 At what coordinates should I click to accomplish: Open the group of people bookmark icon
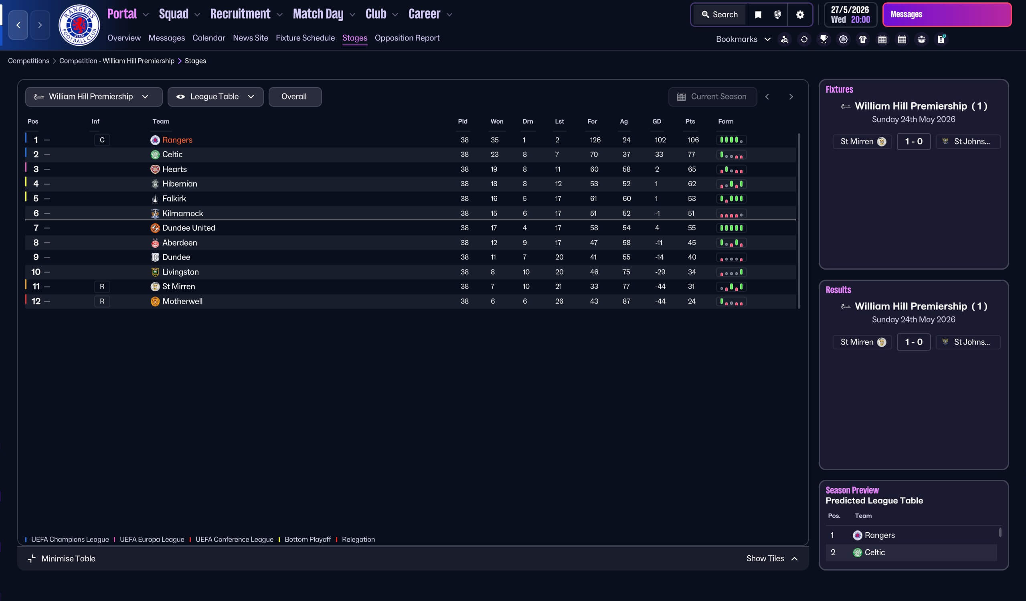click(x=921, y=39)
